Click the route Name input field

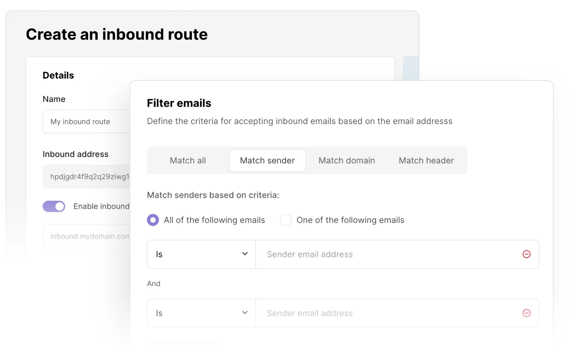(x=87, y=122)
